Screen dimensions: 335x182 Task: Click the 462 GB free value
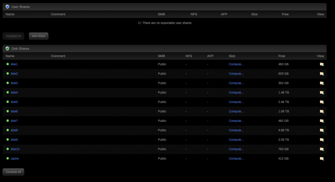tap(283, 121)
